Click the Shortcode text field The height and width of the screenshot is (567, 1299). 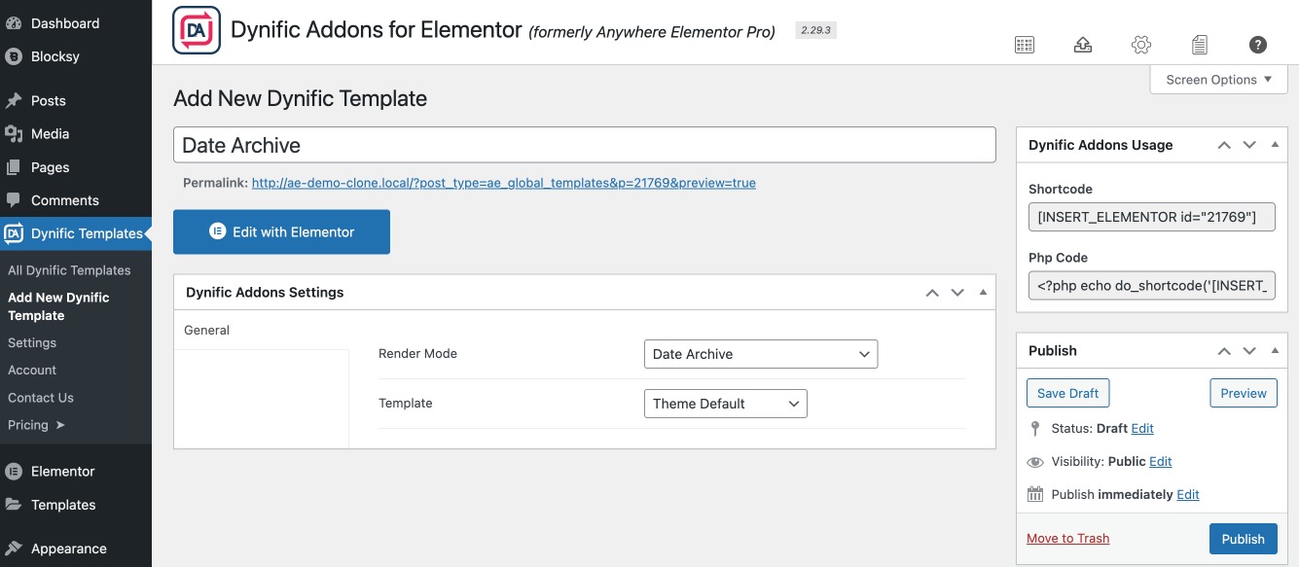1152,217
